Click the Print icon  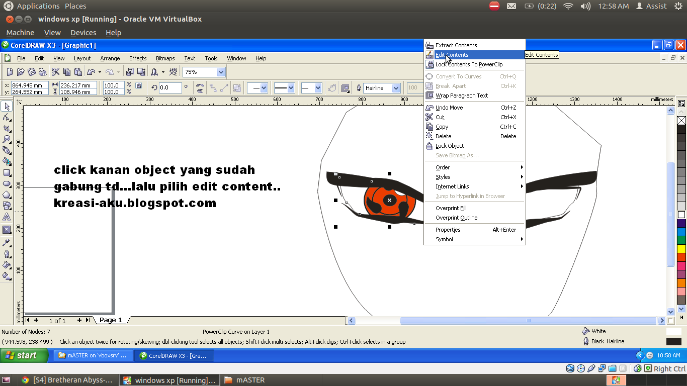click(x=42, y=72)
